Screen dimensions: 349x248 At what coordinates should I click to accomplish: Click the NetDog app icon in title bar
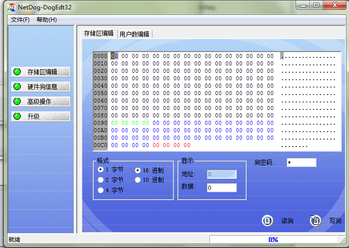pyautogui.click(x=11, y=7)
